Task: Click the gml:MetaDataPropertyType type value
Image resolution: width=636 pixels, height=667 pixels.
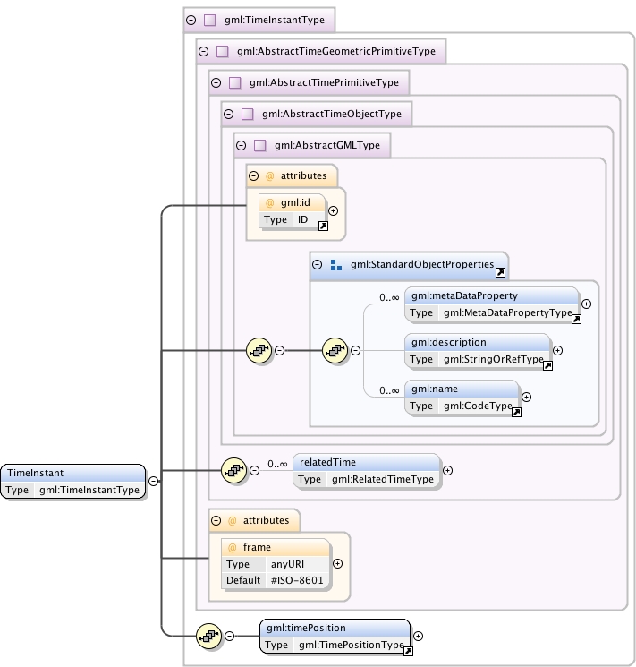Action: point(507,312)
